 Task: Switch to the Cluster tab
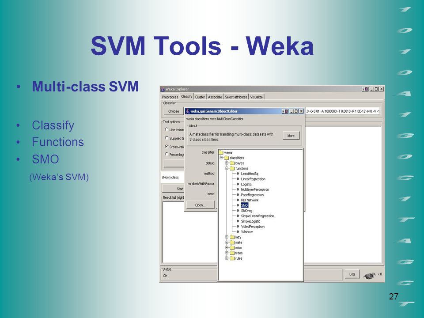pos(200,97)
